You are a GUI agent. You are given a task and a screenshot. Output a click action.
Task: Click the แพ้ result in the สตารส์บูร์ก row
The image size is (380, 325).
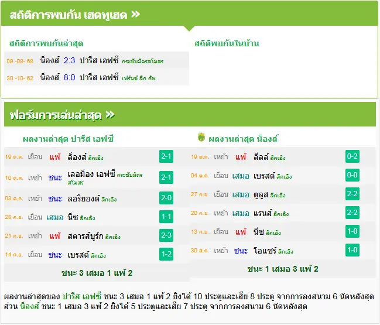[x=55, y=236]
